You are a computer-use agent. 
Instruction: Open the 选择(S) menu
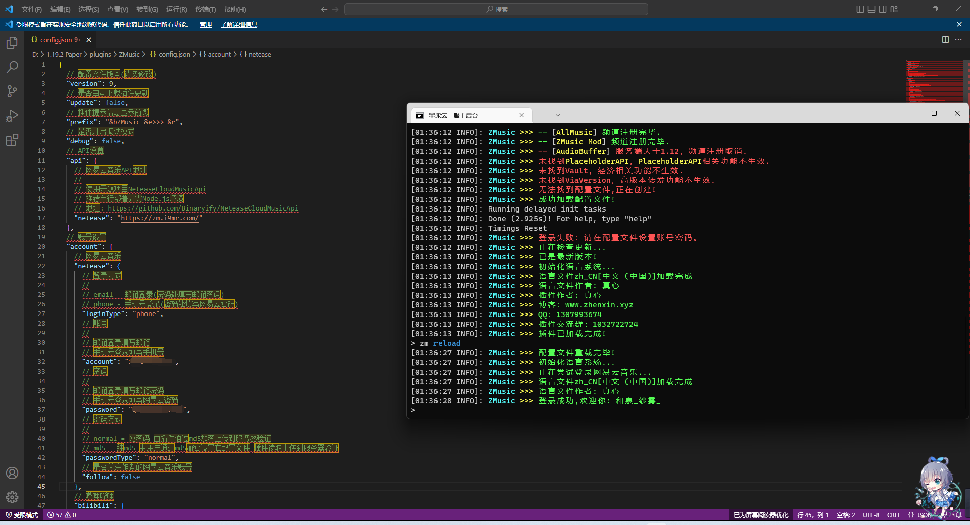coord(89,9)
